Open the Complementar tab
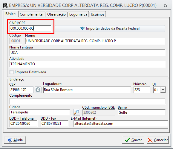 32,14
